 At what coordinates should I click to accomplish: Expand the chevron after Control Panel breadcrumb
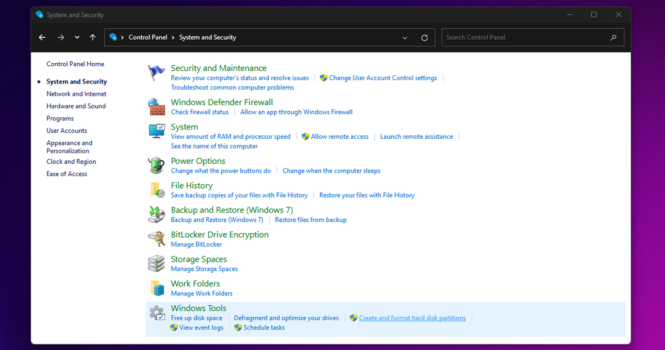click(173, 38)
